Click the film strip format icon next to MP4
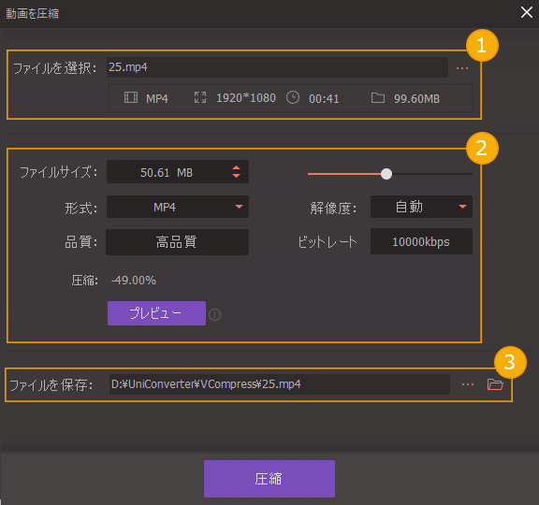Viewport: 539px width, 505px height. click(131, 97)
